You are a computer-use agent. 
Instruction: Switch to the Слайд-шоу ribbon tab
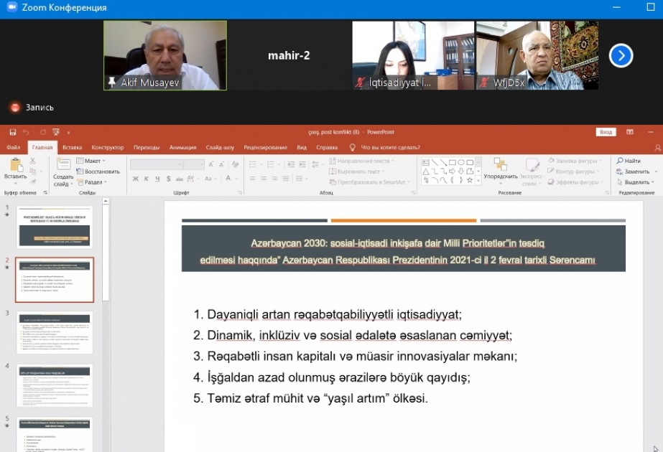click(x=220, y=147)
